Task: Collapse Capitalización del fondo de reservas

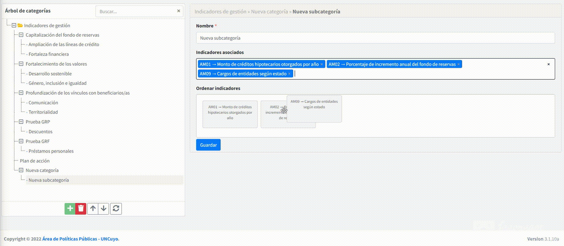Action: click(x=21, y=35)
